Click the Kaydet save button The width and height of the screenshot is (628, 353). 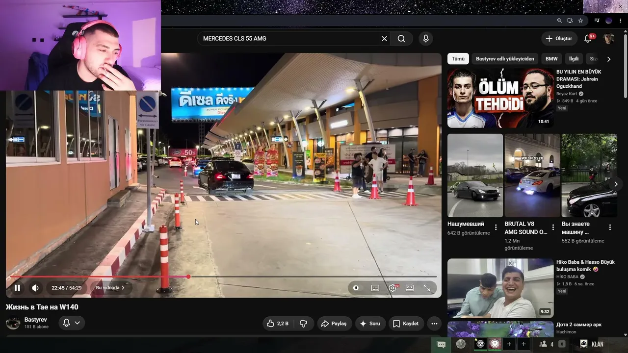tap(406, 324)
